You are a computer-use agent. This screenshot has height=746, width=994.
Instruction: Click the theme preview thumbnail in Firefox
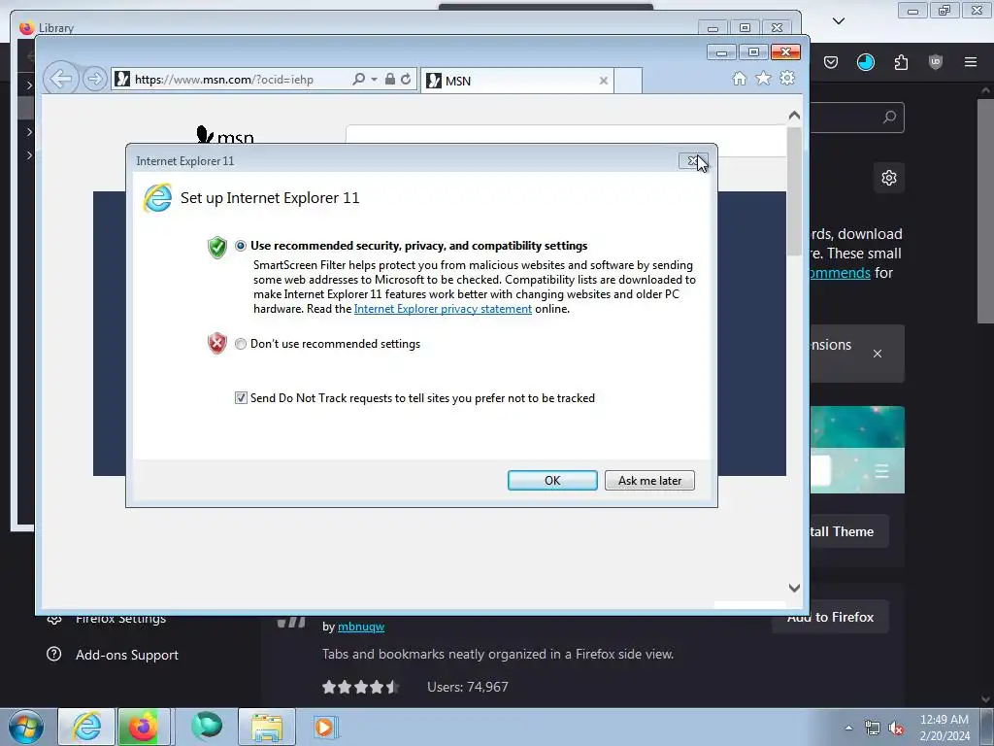(857, 450)
